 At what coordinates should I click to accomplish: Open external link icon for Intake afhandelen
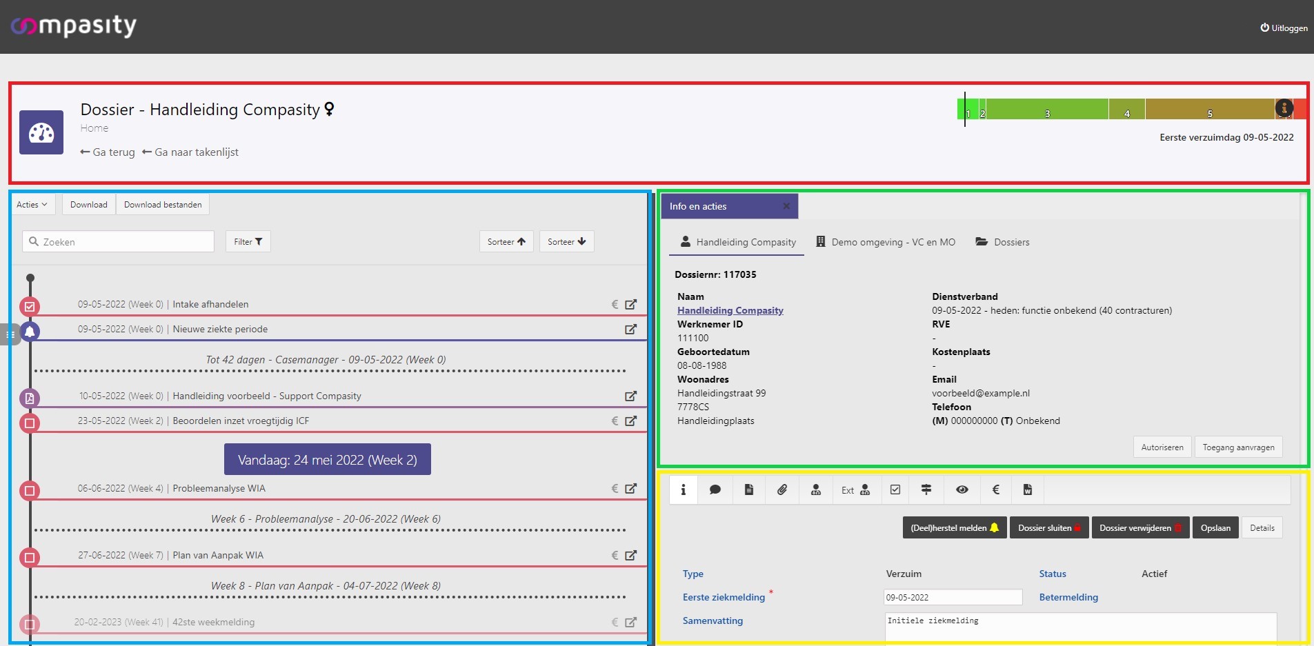[x=630, y=304]
